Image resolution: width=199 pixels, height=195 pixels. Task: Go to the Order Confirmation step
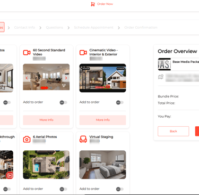pyautogui.click(x=141, y=28)
